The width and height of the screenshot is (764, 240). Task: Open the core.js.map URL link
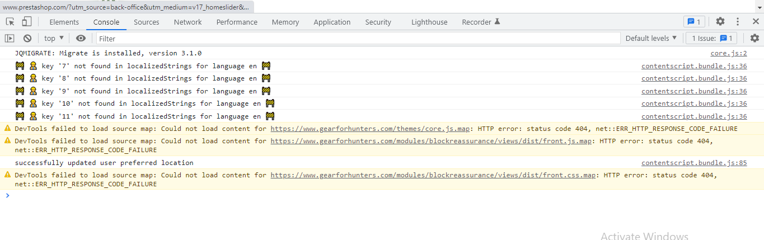pyautogui.click(x=370, y=129)
